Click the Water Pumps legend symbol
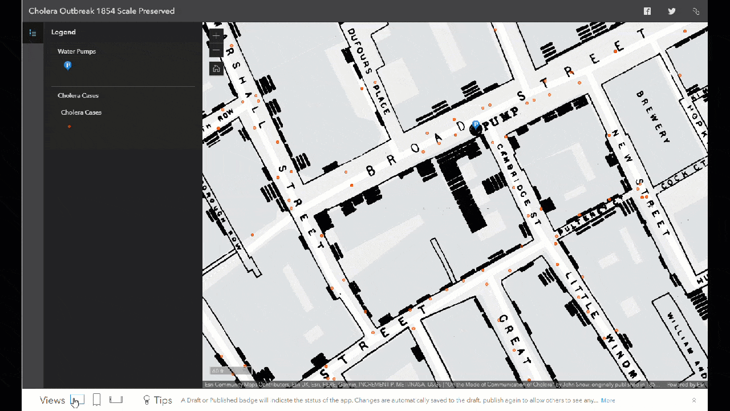The image size is (730, 411). (x=68, y=65)
